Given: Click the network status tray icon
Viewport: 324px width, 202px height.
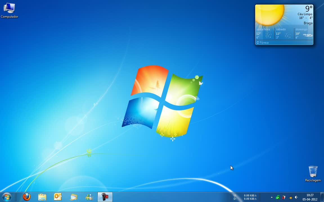Looking at the screenshot, I should coord(290,198).
